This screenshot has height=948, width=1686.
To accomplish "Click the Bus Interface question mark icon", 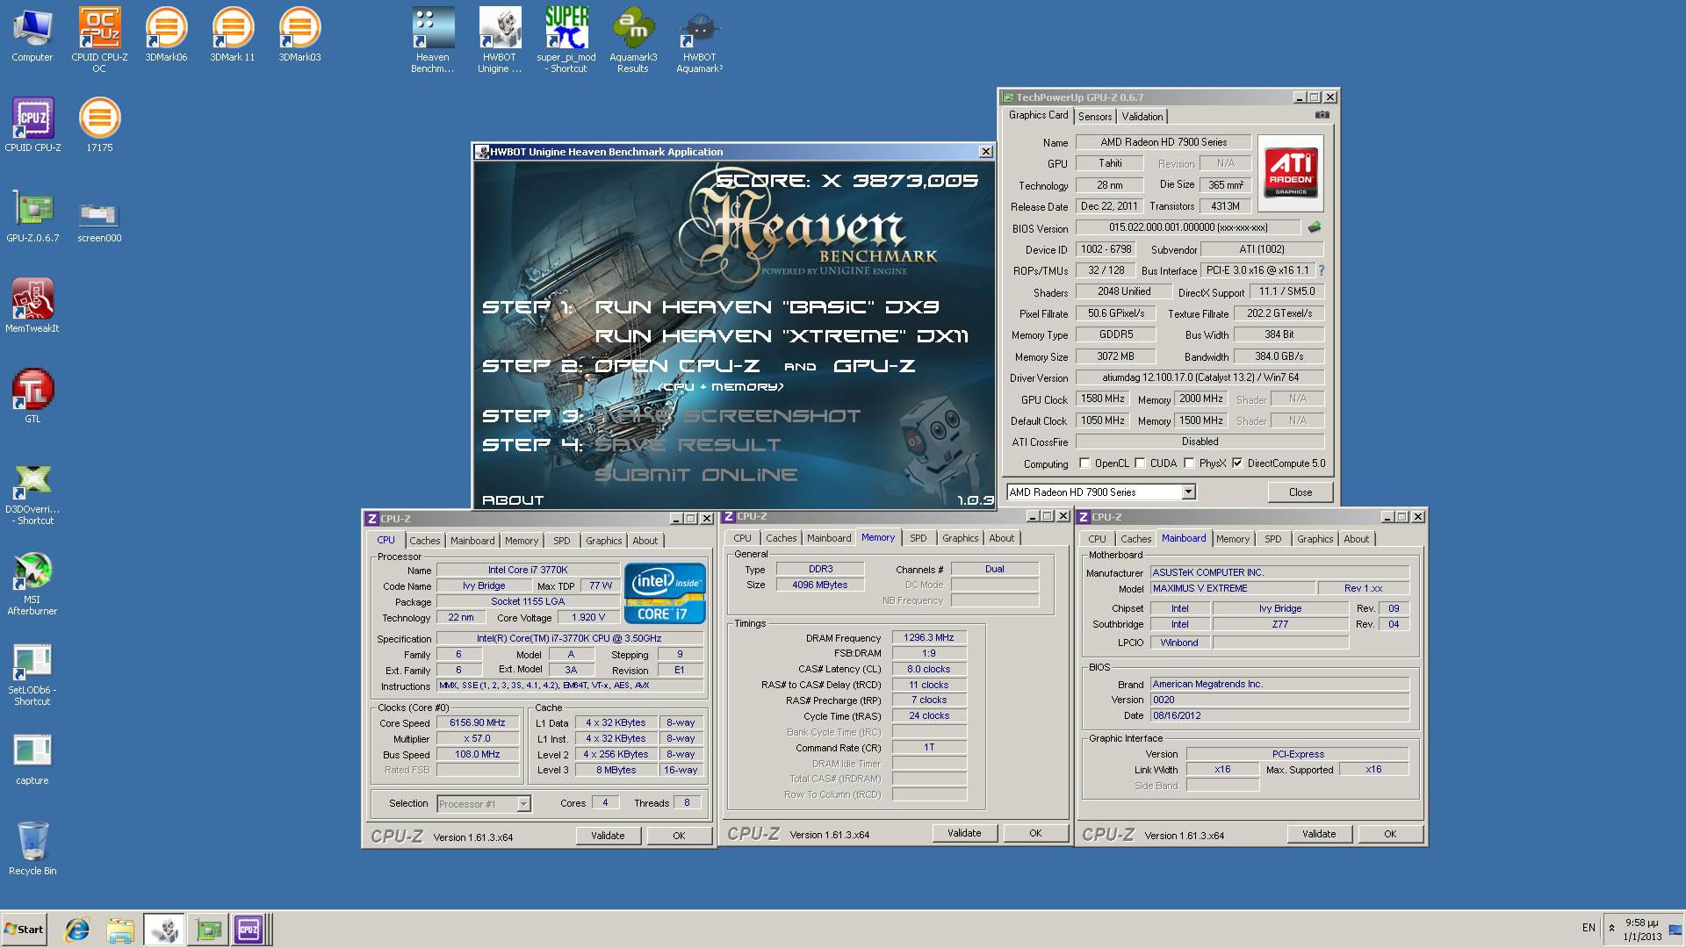I will (x=1321, y=270).
